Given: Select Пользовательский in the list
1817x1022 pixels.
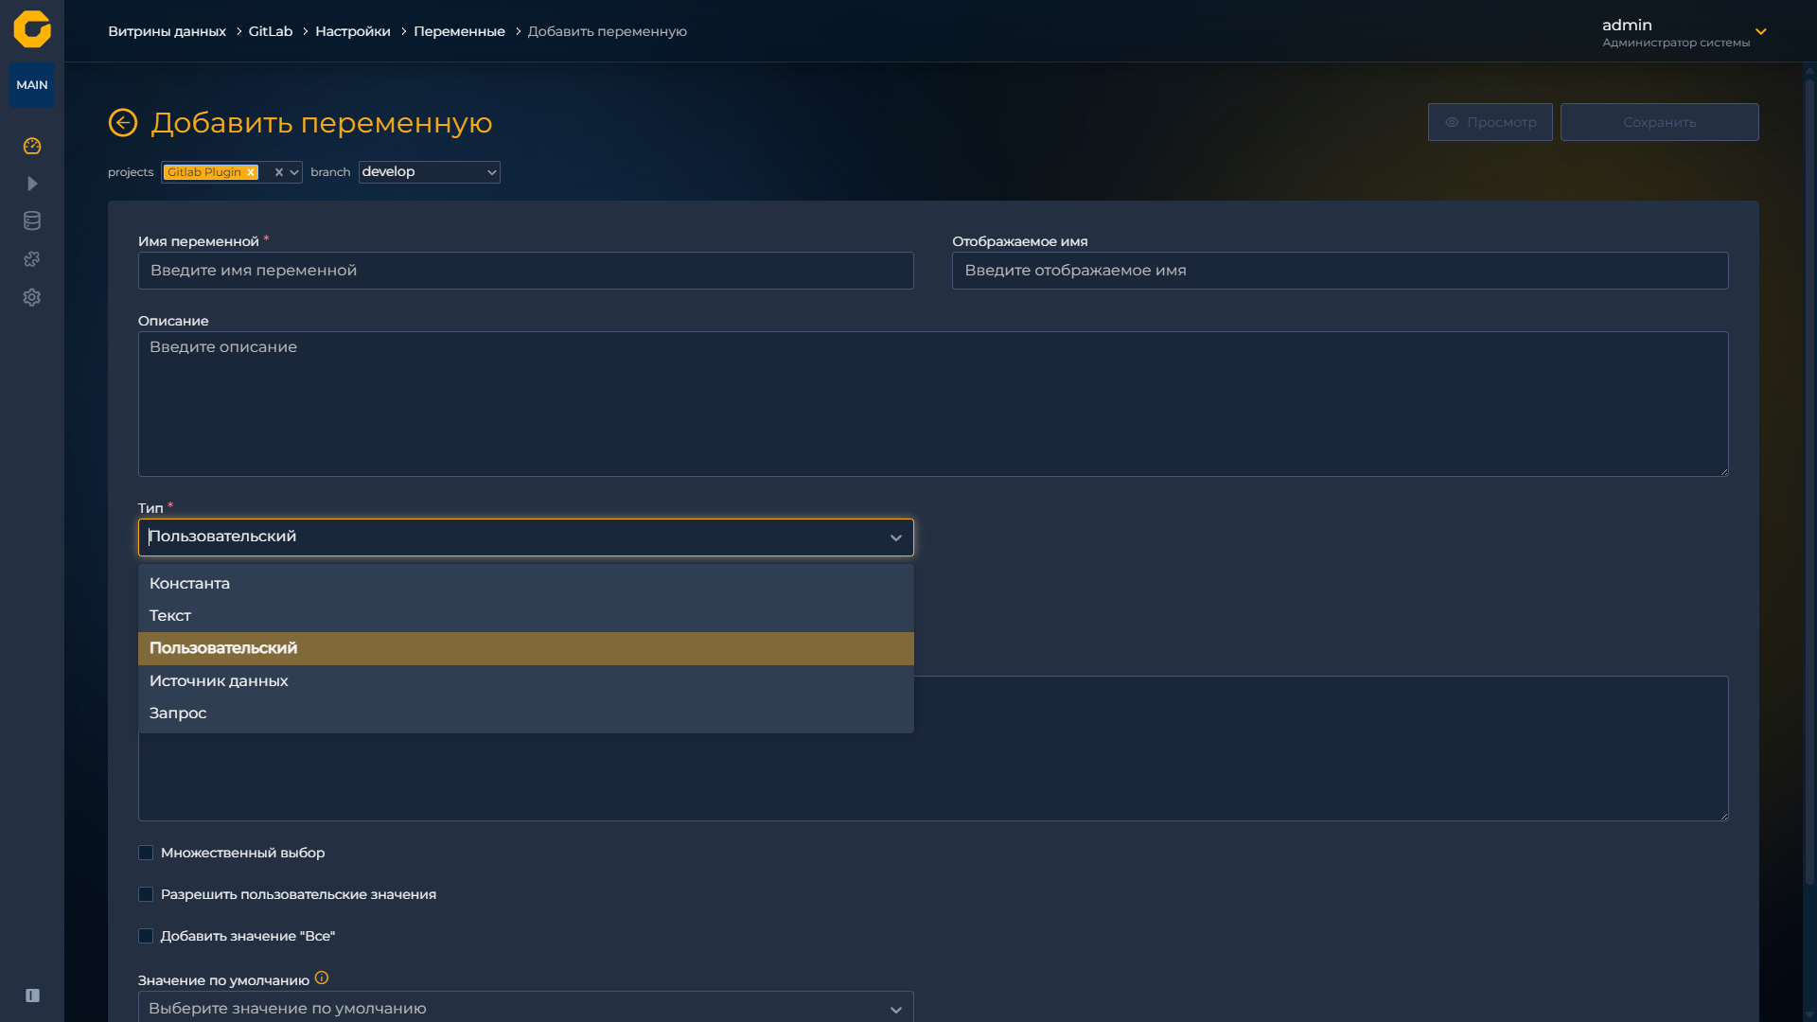Looking at the screenshot, I should coord(526,648).
